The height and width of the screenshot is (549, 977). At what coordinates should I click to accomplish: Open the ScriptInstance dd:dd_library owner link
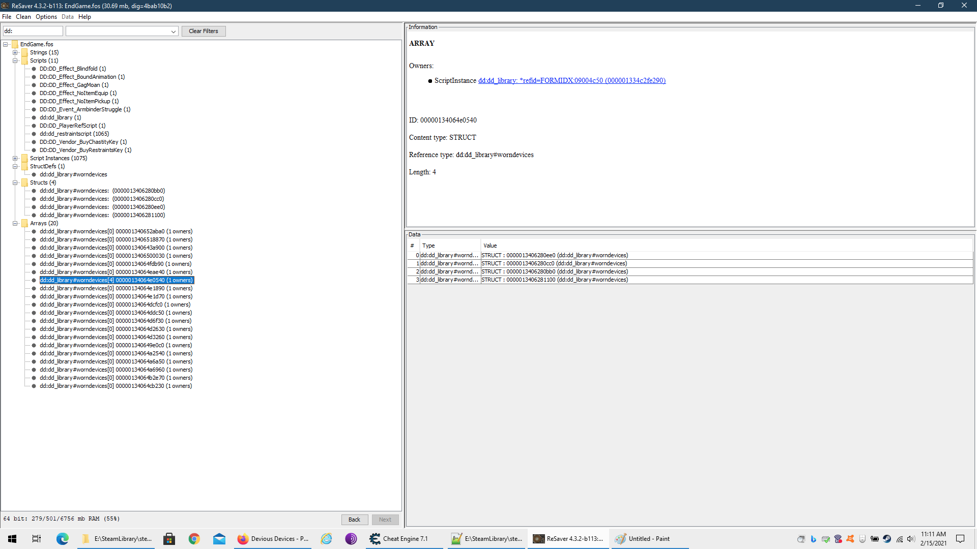click(571, 80)
